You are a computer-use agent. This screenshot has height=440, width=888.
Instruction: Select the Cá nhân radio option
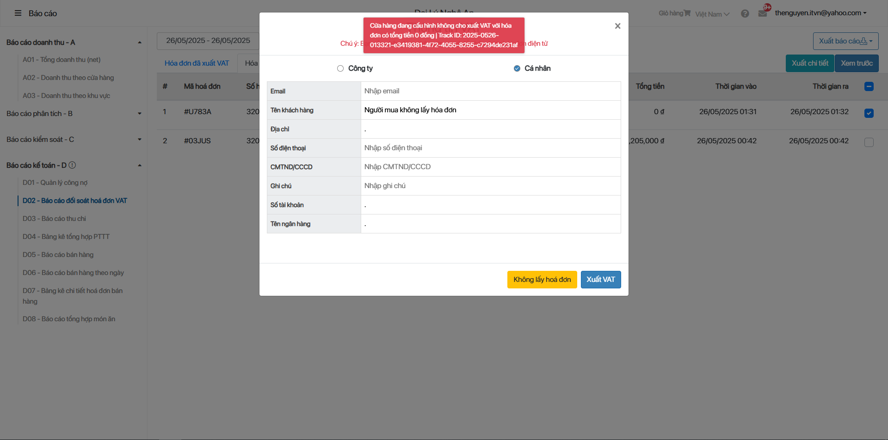click(x=517, y=68)
